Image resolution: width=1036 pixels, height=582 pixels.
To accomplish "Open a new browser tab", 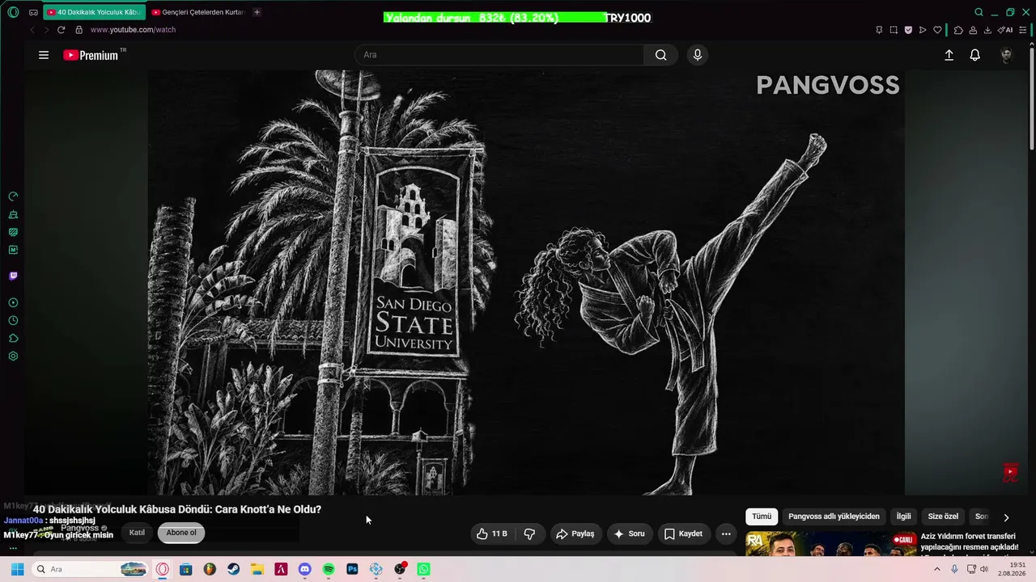I will pos(257,12).
